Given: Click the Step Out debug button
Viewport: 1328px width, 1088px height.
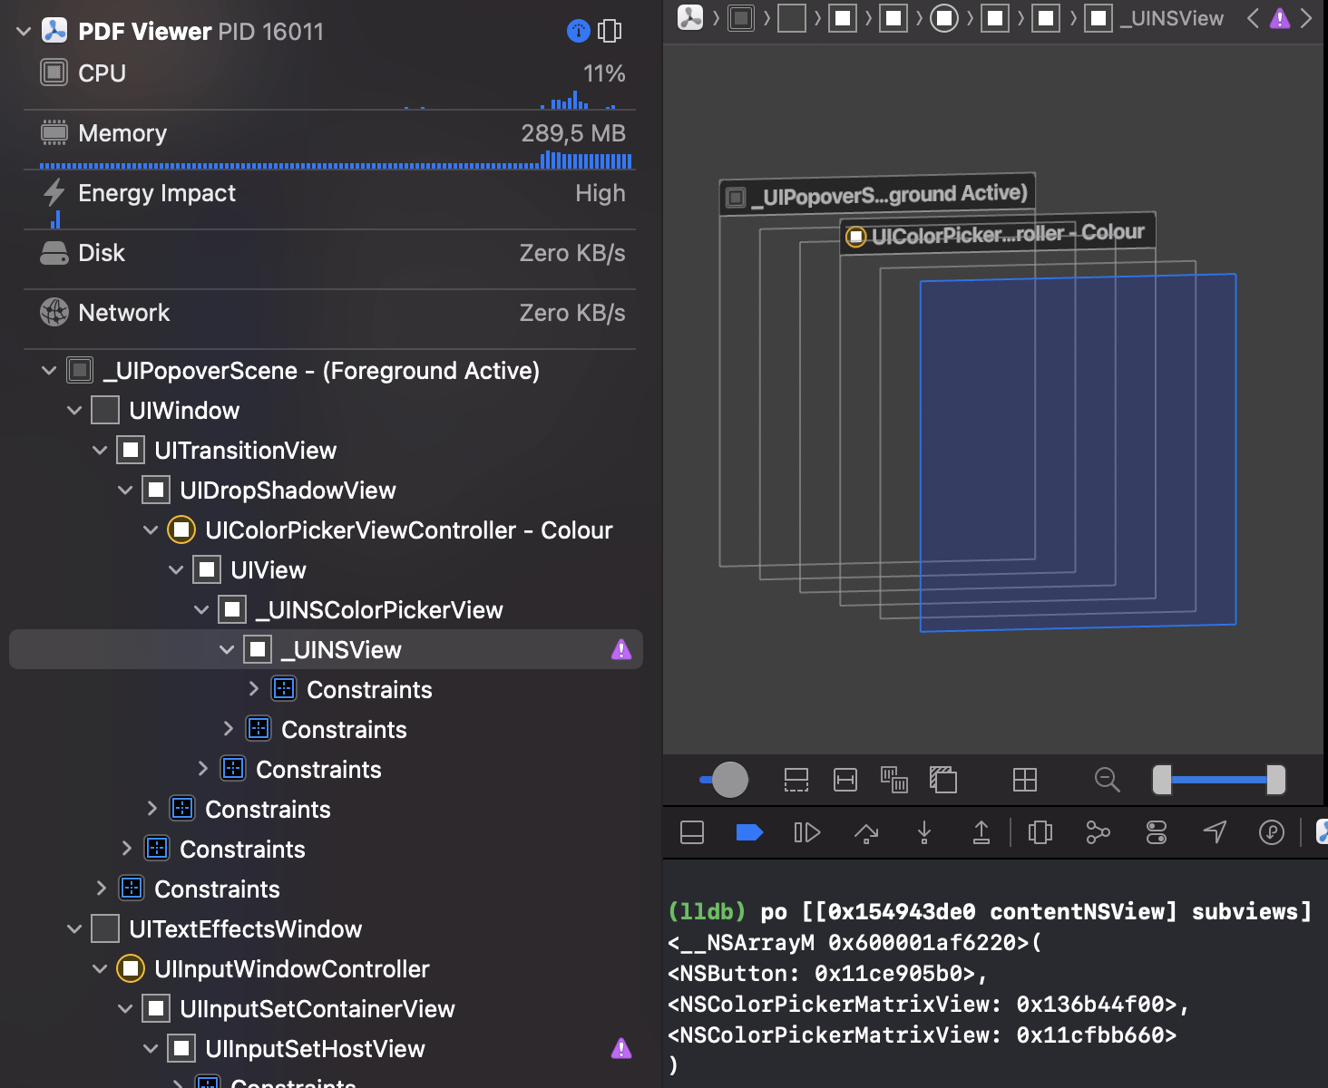Looking at the screenshot, I should point(981,832).
